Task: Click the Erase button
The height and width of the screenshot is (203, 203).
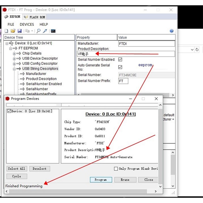Action: 125,180
